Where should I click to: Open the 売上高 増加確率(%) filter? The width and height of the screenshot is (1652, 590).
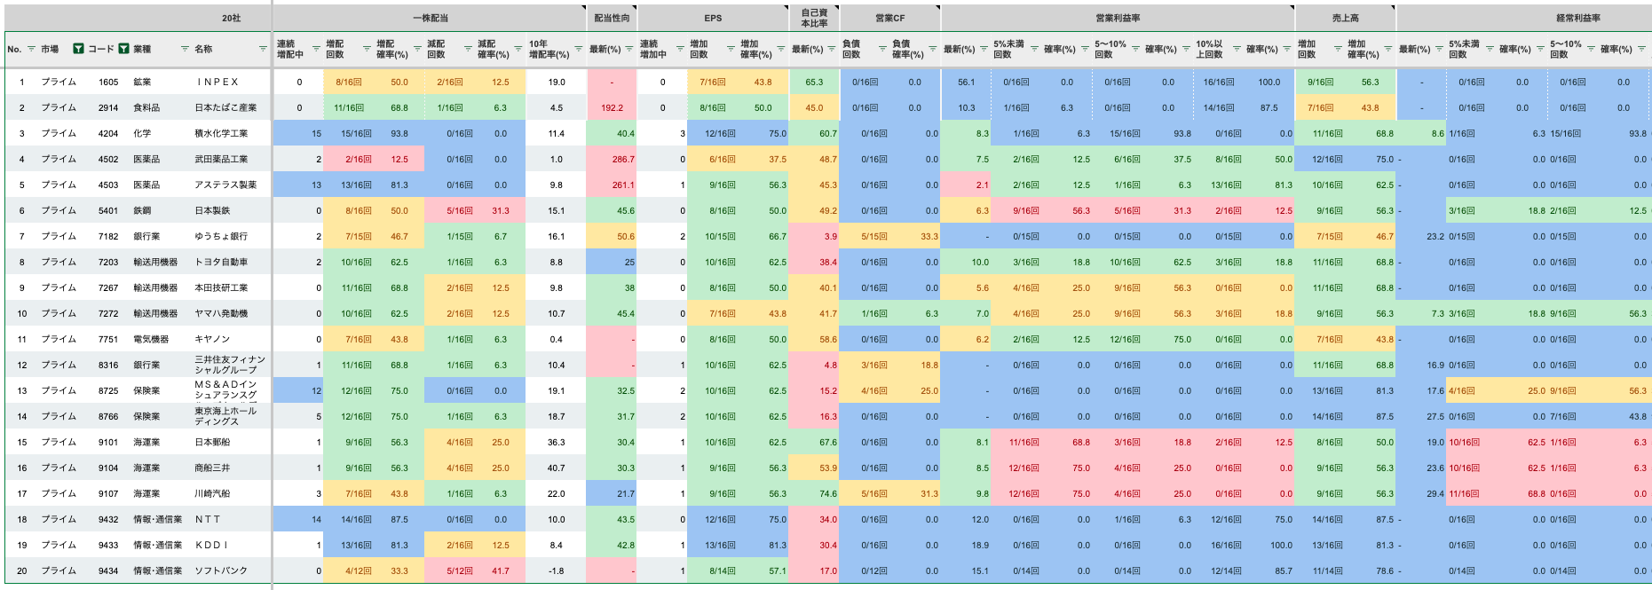tap(1388, 49)
